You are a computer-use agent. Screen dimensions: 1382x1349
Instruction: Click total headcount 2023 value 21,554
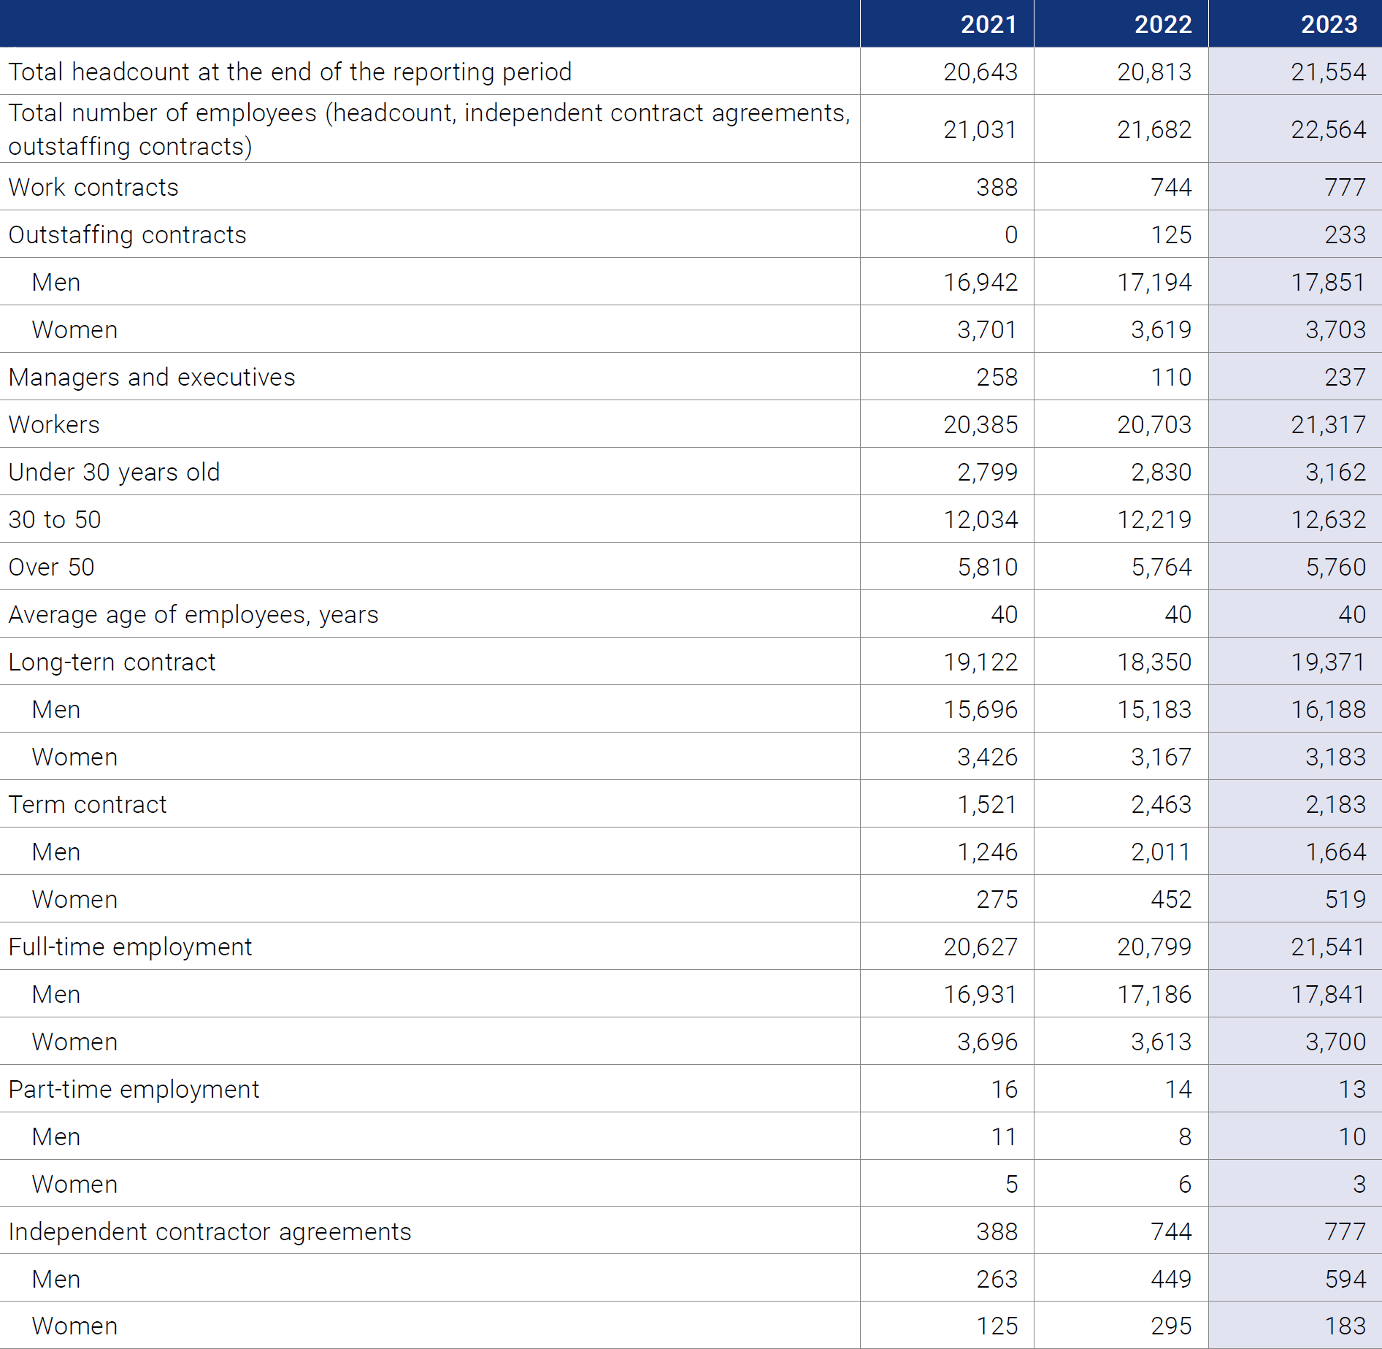[x=1328, y=72]
